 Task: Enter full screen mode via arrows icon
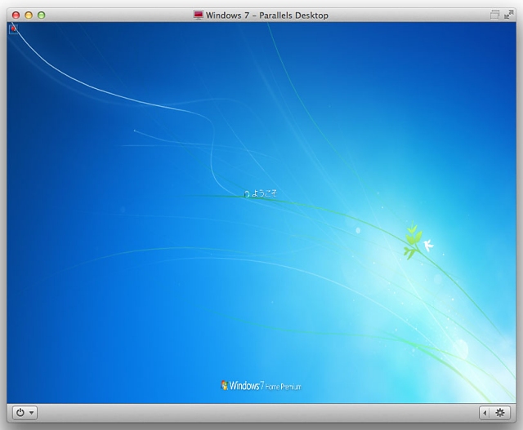(x=508, y=15)
